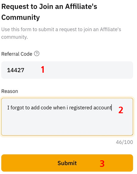Viewport: 137px width, 174px height.
Task: Click the 14427 referral code value
Action: (15, 70)
